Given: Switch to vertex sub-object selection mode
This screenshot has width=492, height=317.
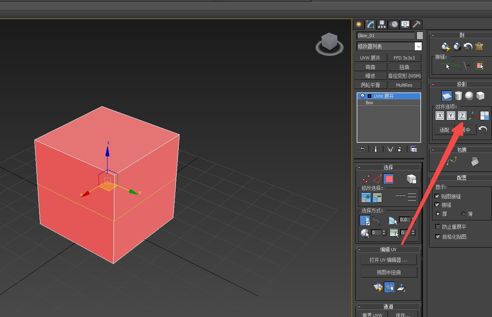Looking at the screenshot, I should pyautogui.click(x=365, y=179).
